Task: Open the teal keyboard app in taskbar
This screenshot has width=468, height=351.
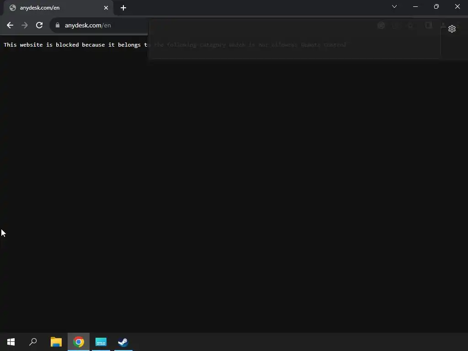Action: click(101, 342)
